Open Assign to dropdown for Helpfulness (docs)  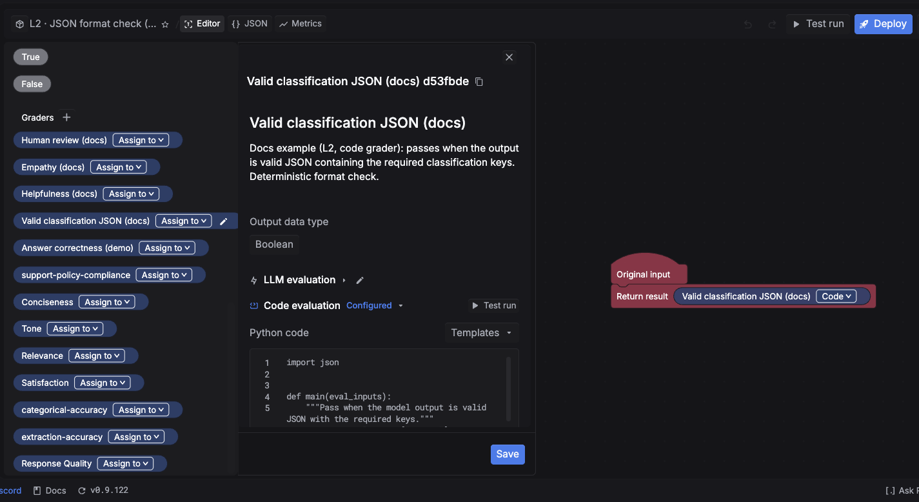tap(131, 194)
